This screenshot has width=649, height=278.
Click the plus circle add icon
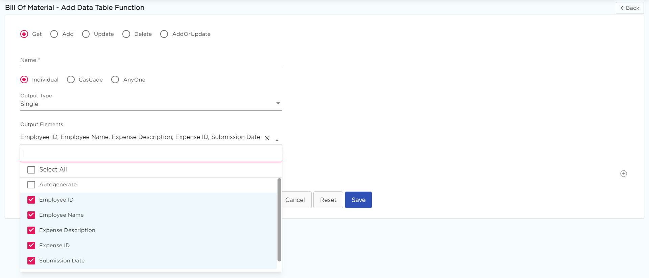pos(624,173)
